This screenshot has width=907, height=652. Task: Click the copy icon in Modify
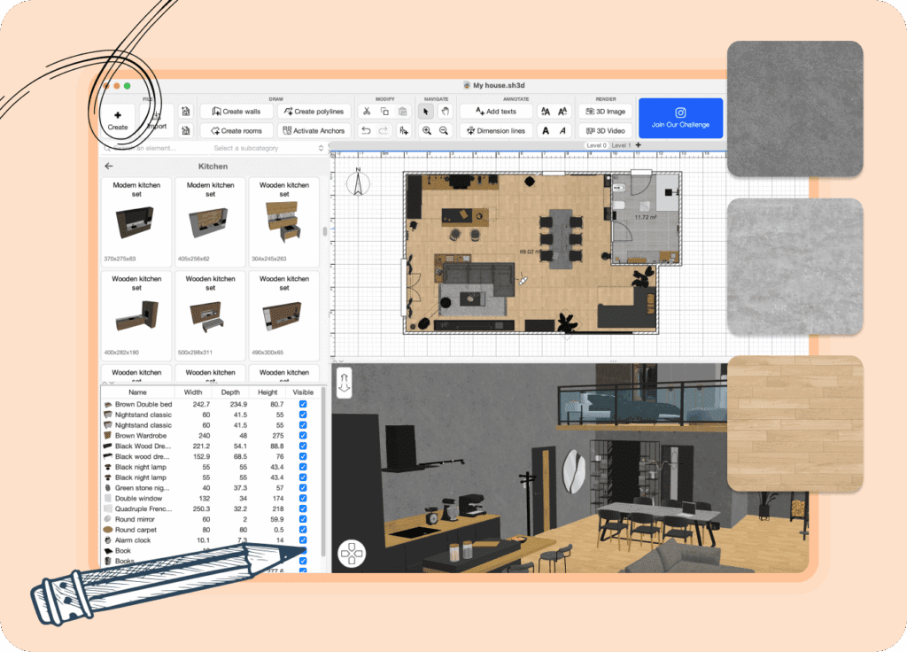384,112
